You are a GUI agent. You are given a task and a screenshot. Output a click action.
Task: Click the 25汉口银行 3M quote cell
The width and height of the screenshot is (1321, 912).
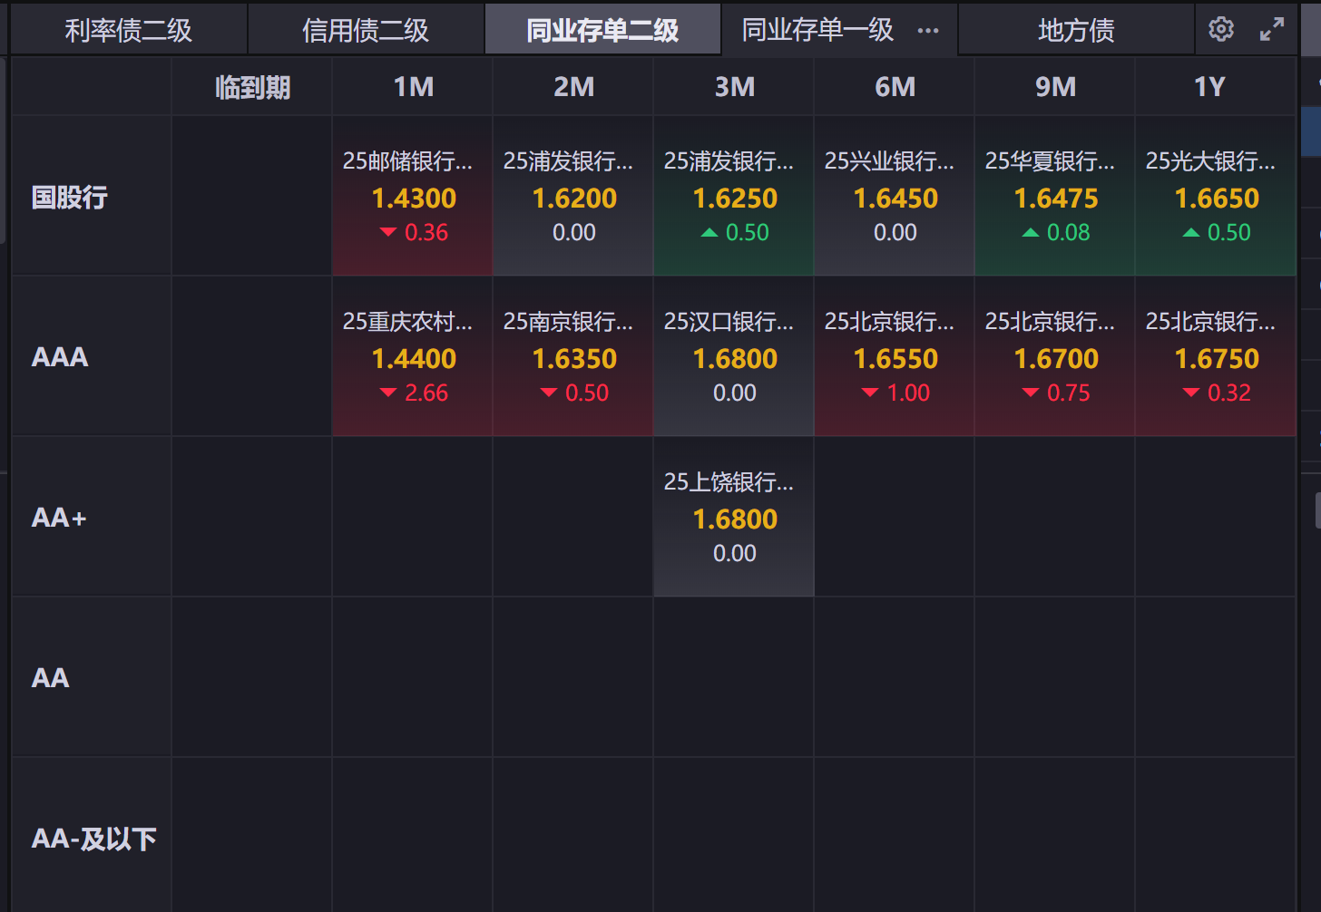[734, 357]
